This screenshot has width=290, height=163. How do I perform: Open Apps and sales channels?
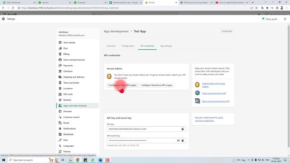(x=77, y=105)
